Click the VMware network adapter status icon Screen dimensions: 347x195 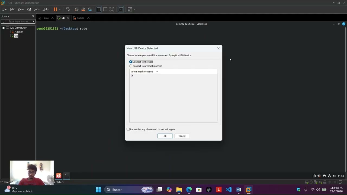pyautogui.click(x=316, y=182)
